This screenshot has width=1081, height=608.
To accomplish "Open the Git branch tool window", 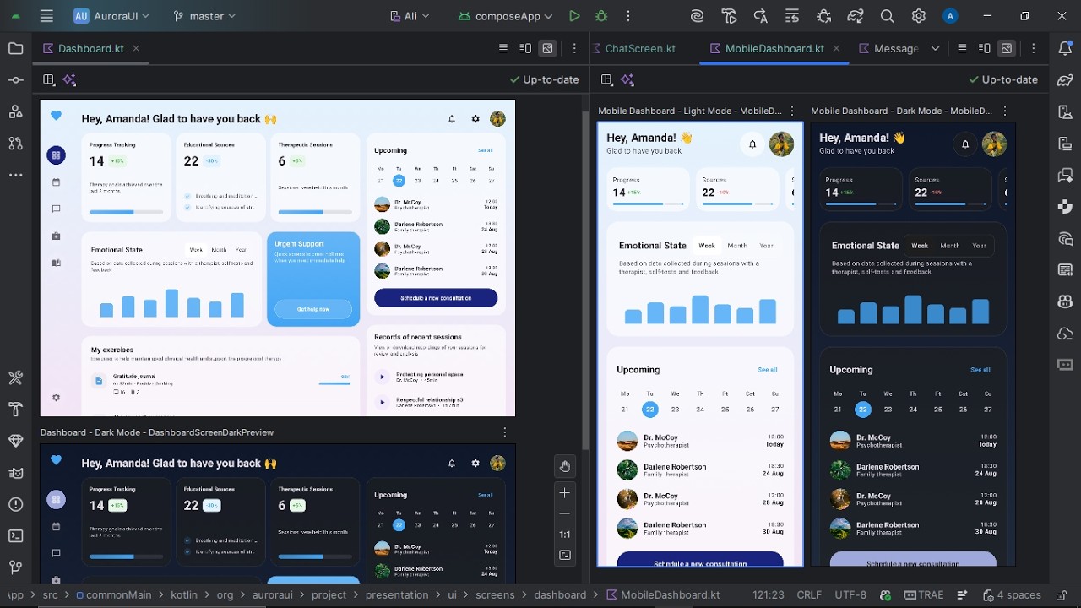I will pos(15,567).
